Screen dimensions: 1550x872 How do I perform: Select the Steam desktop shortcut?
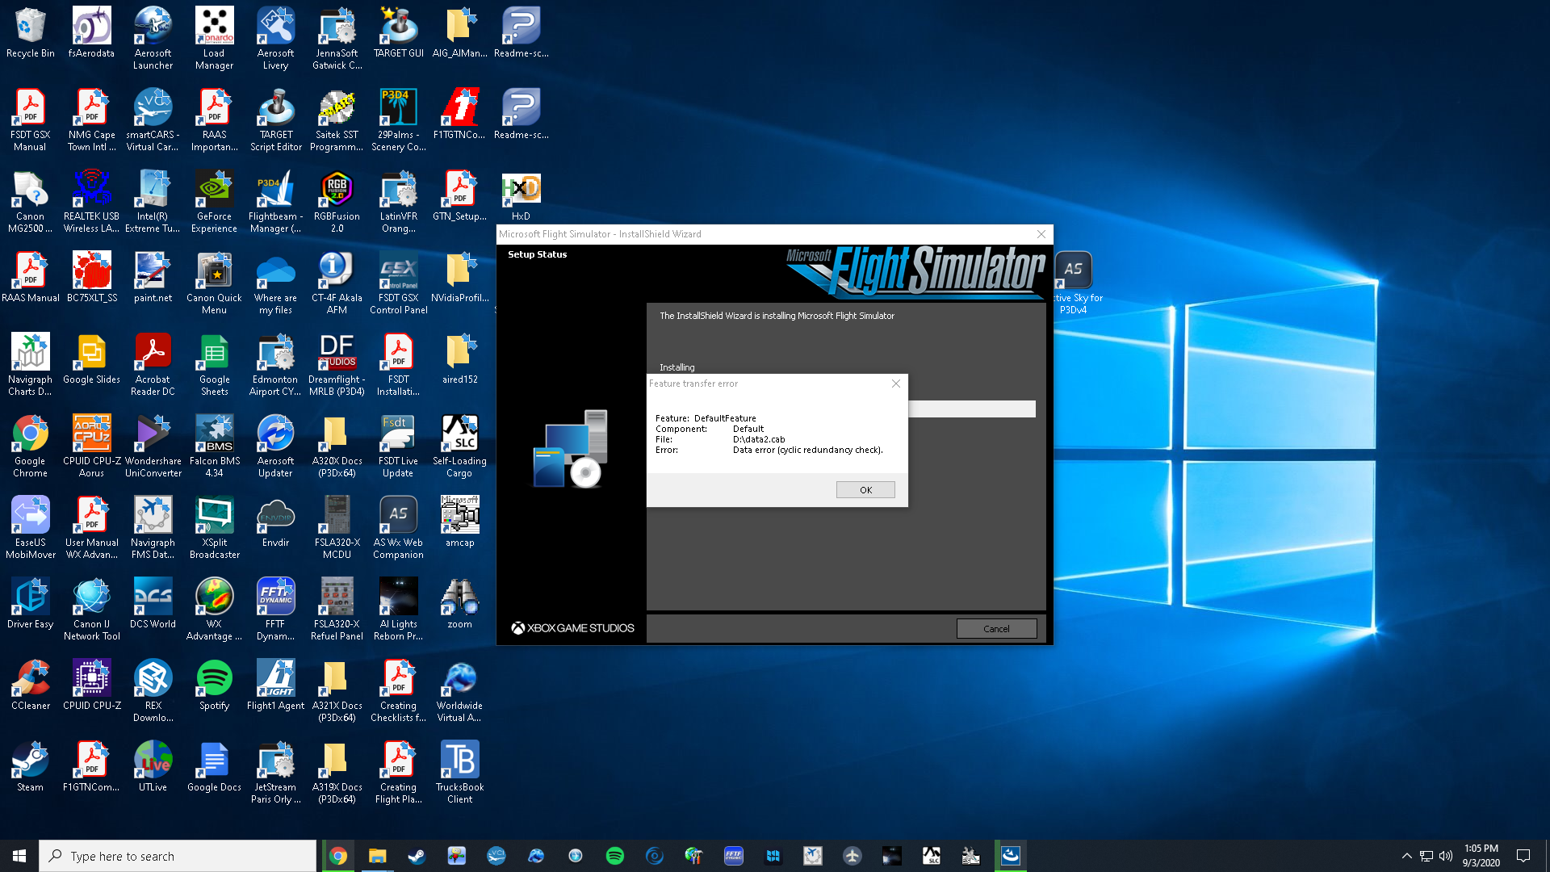(x=31, y=767)
